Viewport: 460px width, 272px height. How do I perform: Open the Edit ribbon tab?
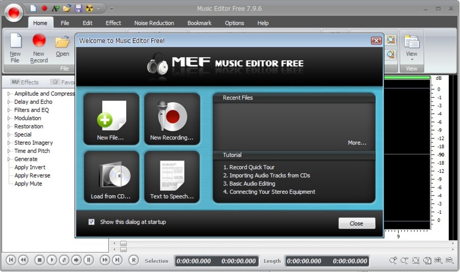[x=87, y=23]
